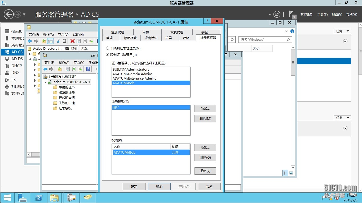Open lower 任务 dropdown in Server Manager
The image size is (362, 203).
pyautogui.click(x=342, y=118)
